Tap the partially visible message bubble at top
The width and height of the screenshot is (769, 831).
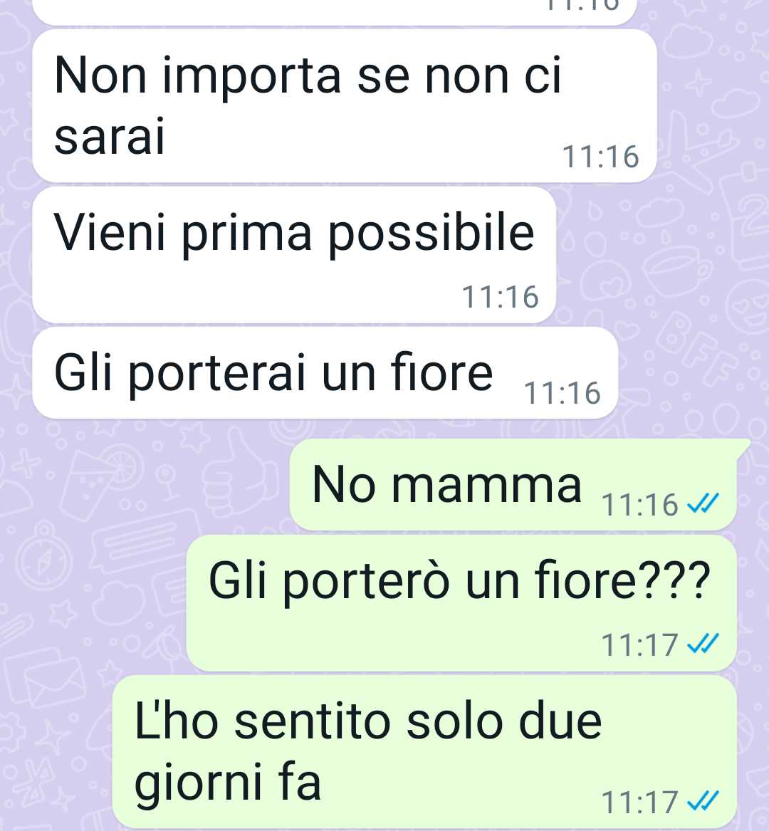click(x=334, y=11)
